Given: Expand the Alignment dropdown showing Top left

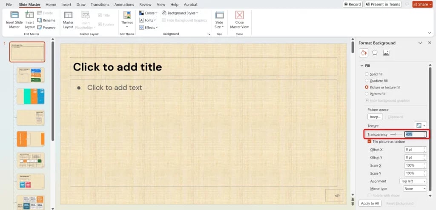Looking at the screenshot, I should 413,181.
